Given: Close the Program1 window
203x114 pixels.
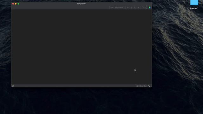Looking at the screenshot, I should pyautogui.click(x=13, y=4).
